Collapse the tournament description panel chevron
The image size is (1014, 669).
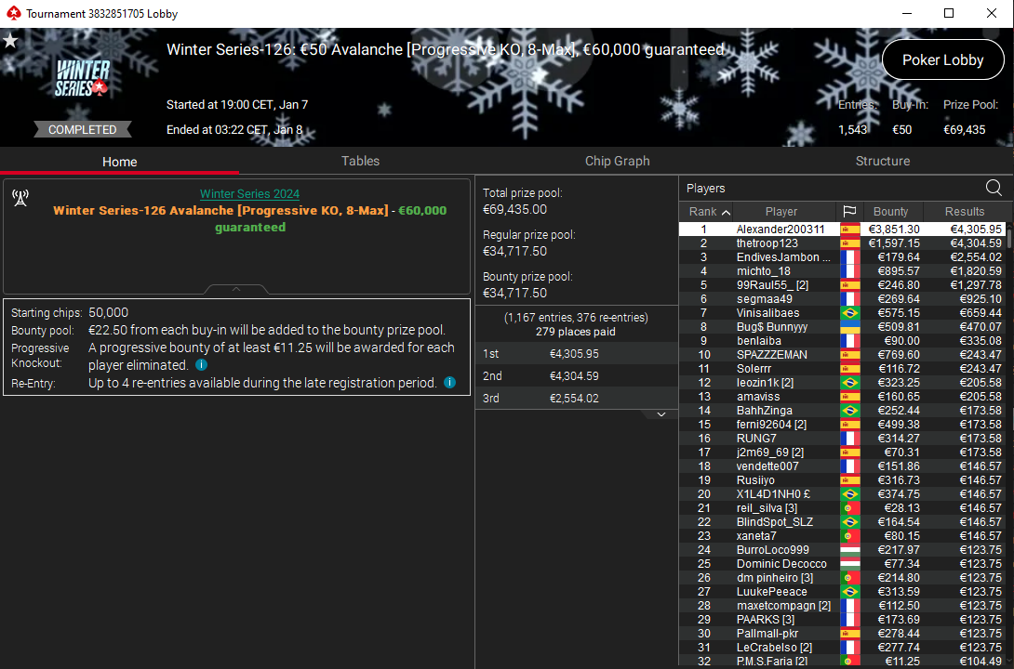pos(236,289)
